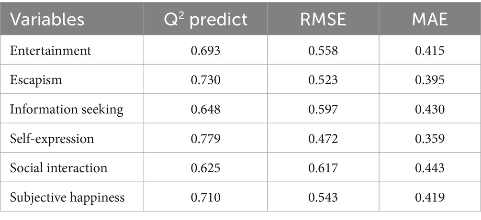This screenshot has height=220, width=481.
Task: Click Information seeking MAE value 0.430
Action: click(x=430, y=110)
